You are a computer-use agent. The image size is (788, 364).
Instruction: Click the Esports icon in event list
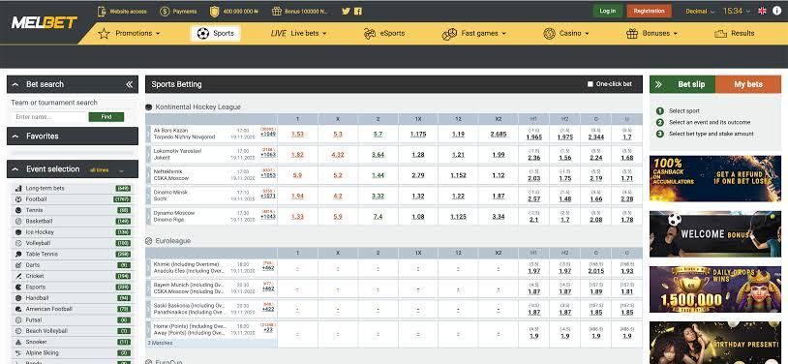point(18,288)
